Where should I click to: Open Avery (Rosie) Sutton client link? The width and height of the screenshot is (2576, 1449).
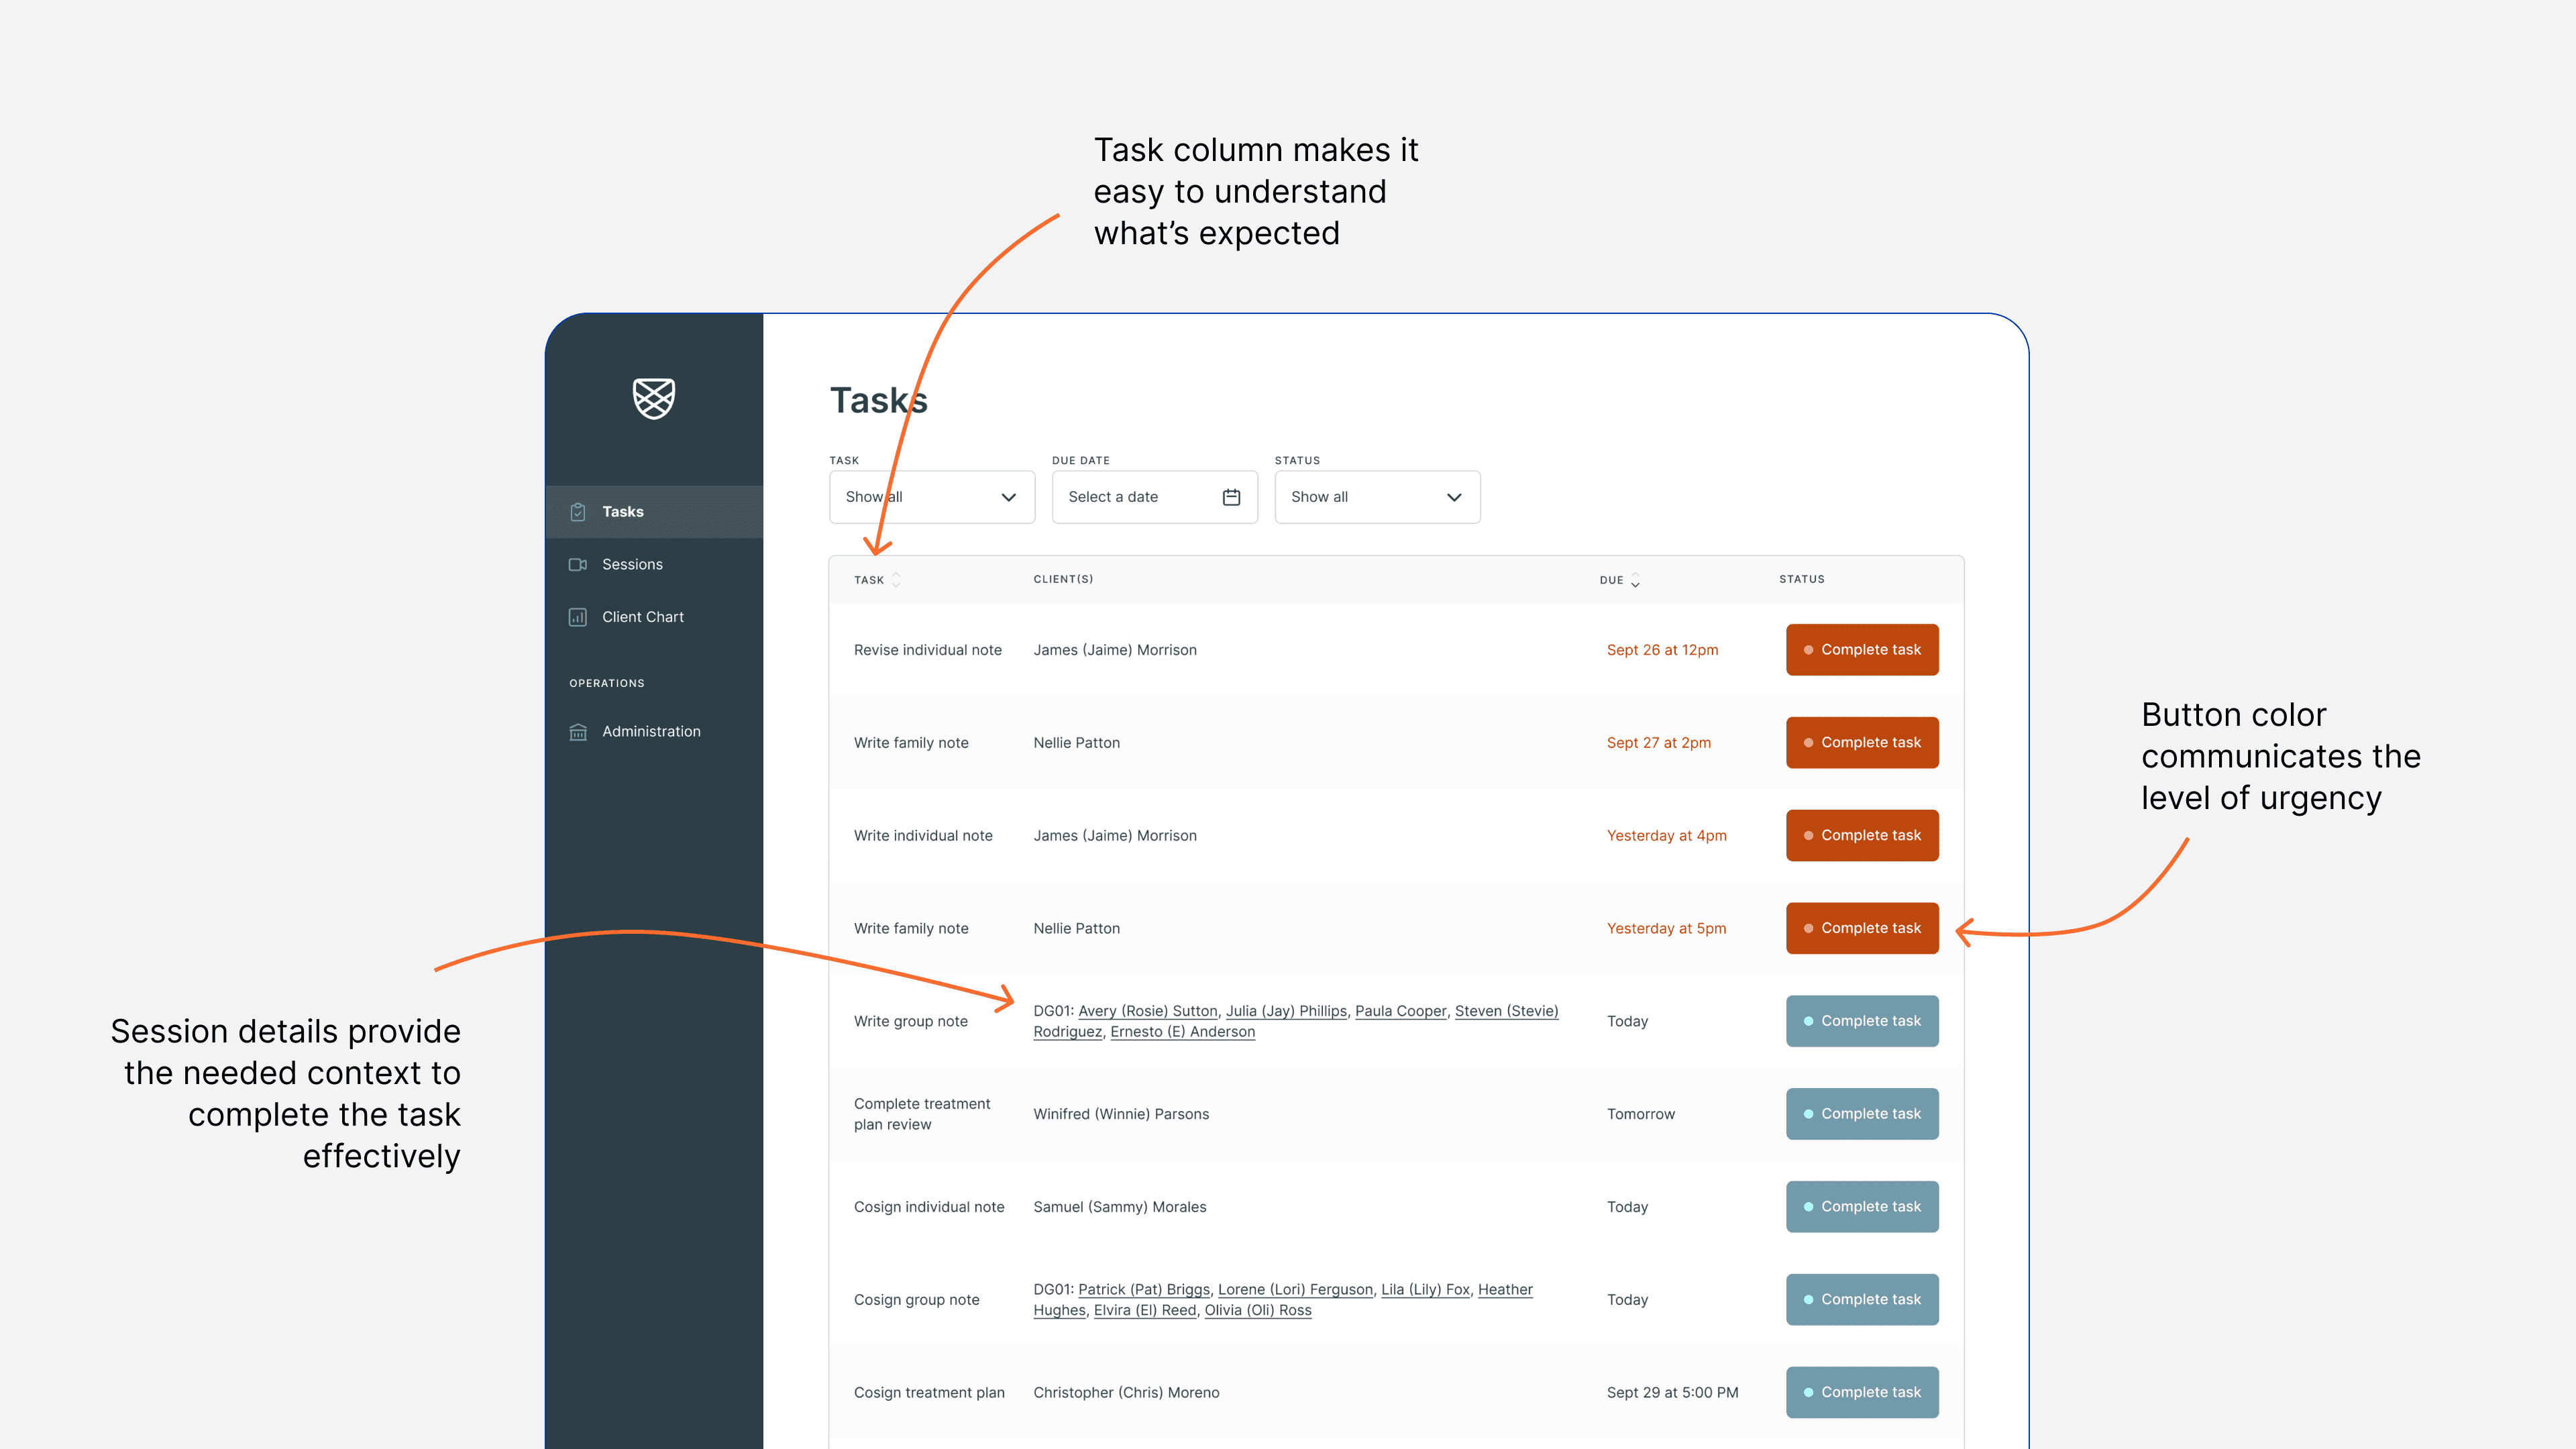[x=1147, y=1011]
